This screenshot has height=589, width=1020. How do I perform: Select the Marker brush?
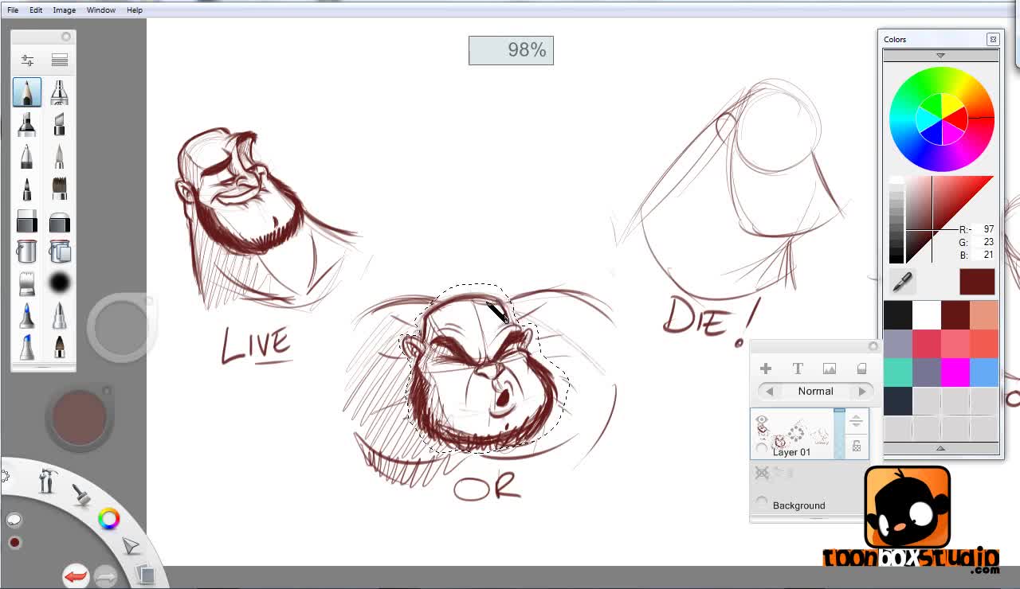click(x=26, y=124)
